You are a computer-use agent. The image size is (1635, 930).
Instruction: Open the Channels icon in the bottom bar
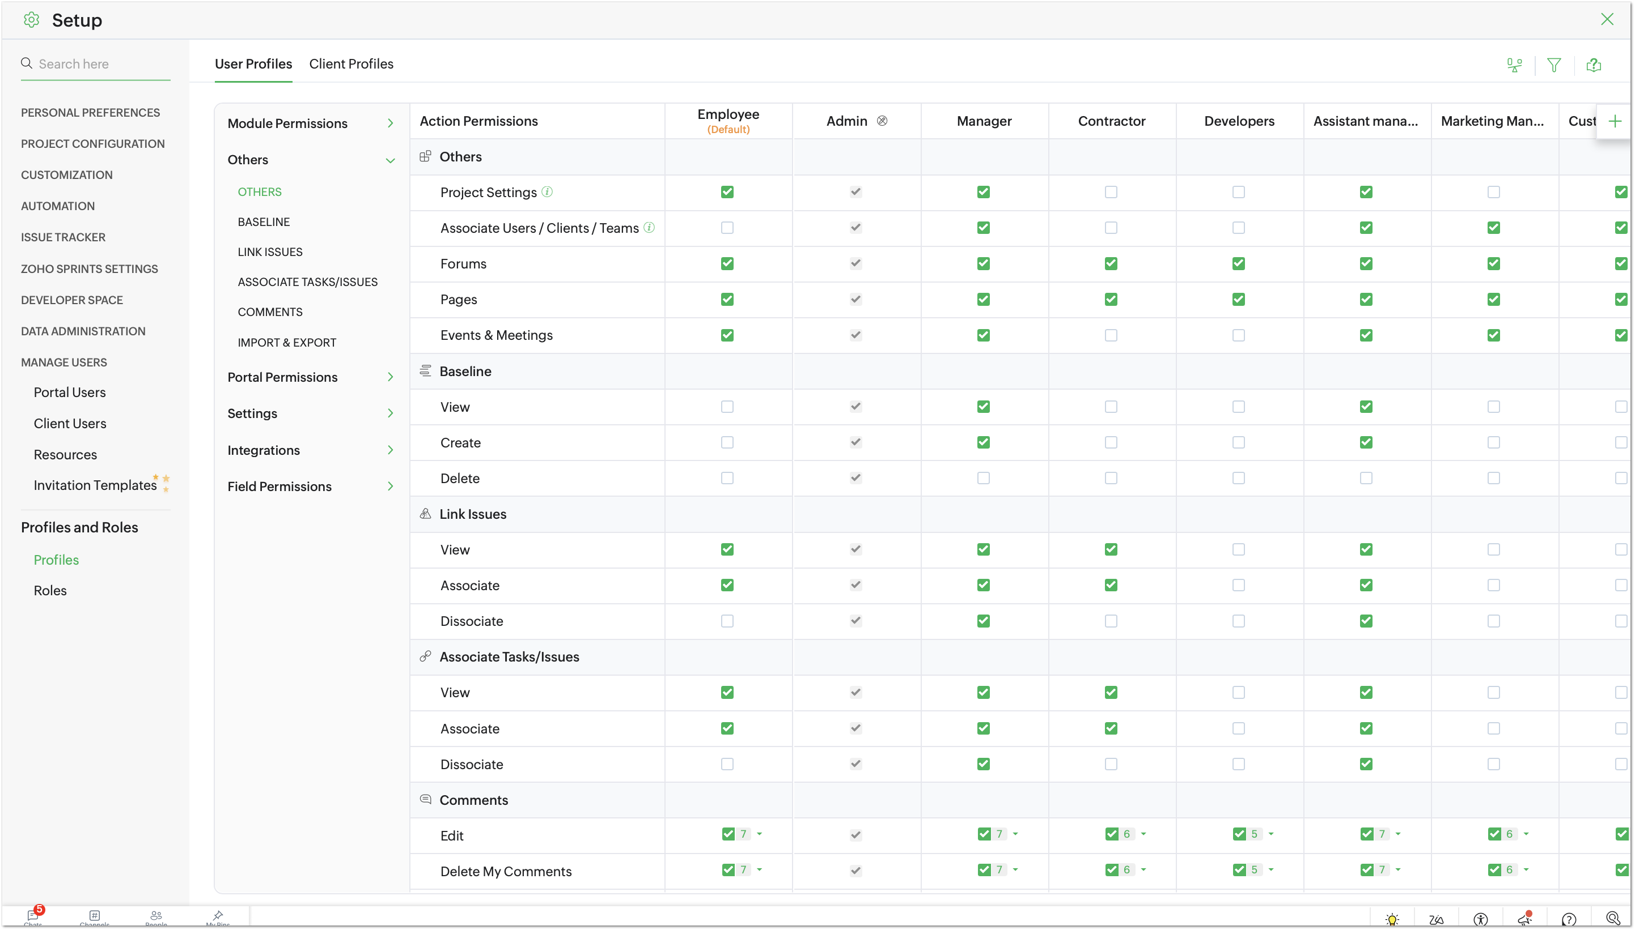tap(95, 916)
